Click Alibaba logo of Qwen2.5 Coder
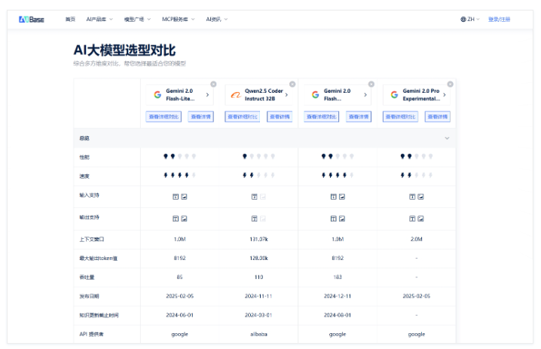Screen dimensions: 541x349 coord(236,95)
